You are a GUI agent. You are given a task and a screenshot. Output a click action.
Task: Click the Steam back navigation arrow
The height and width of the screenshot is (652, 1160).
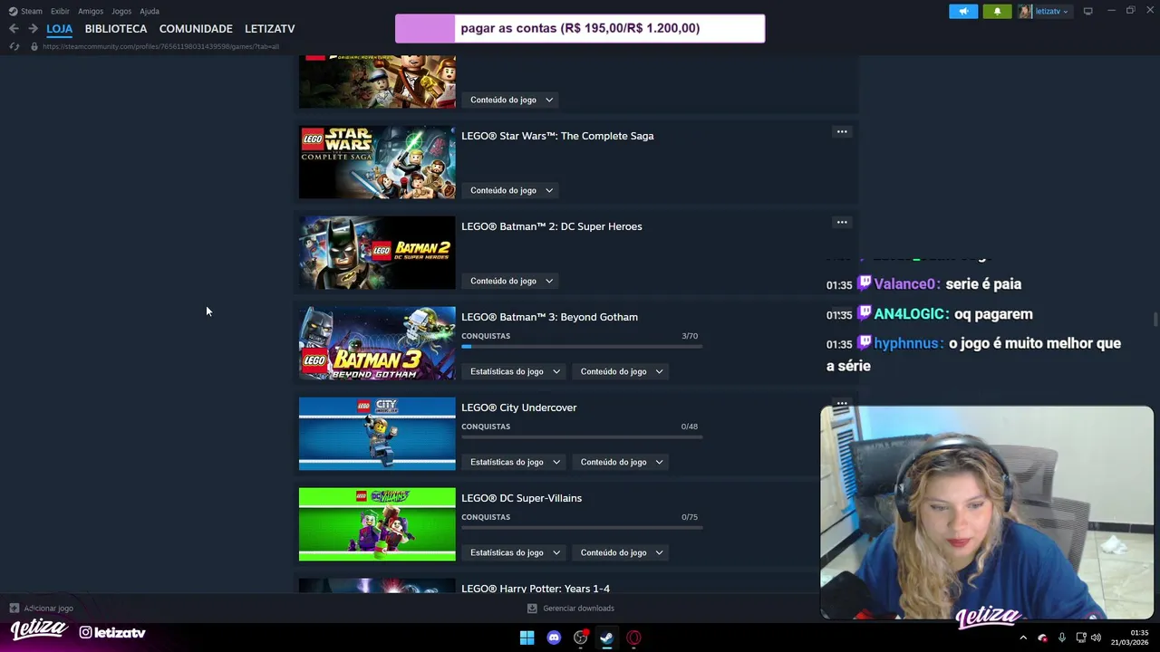coord(14,29)
